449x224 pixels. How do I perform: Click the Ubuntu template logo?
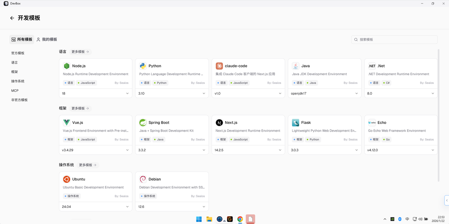click(x=67, y=179)
